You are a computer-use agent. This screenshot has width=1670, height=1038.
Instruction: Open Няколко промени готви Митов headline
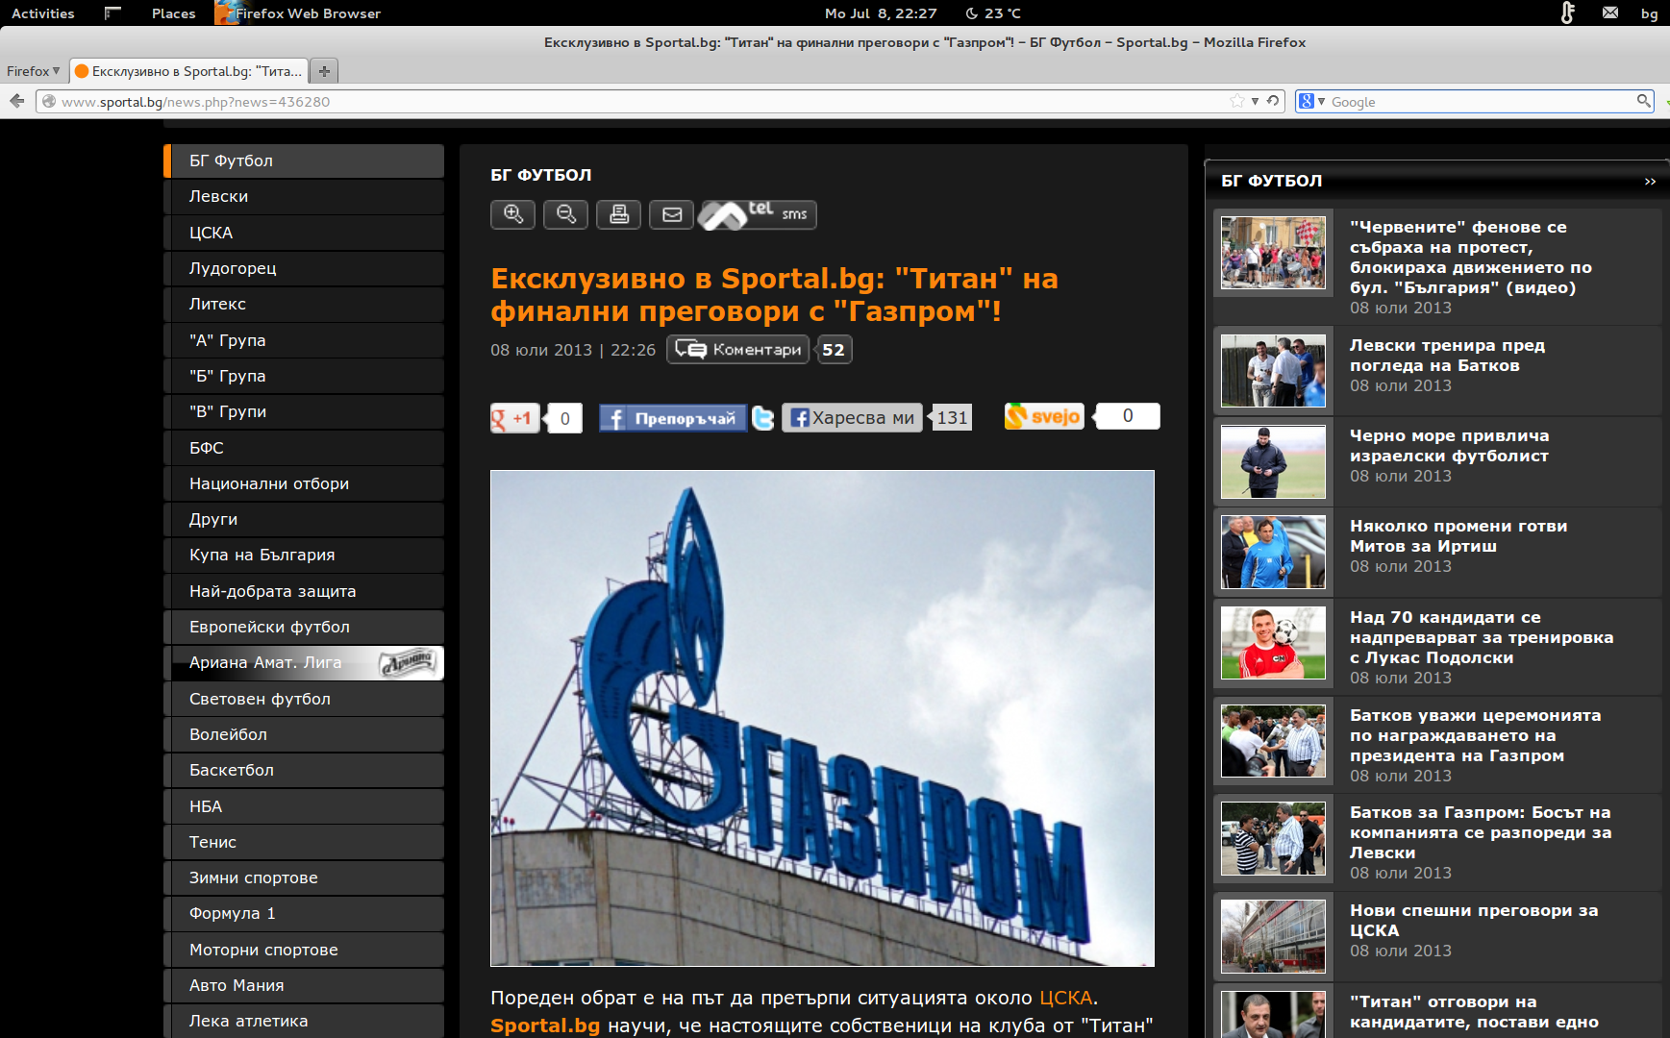point(1458,536)
